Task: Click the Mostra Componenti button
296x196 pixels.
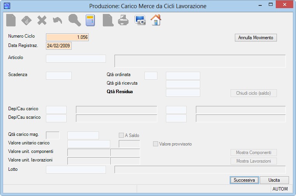Action: pyautogui.click(x=254, y=153)
